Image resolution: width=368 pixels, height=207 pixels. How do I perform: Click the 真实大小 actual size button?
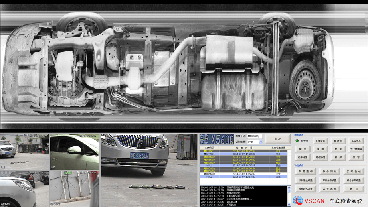pos(356,141)
